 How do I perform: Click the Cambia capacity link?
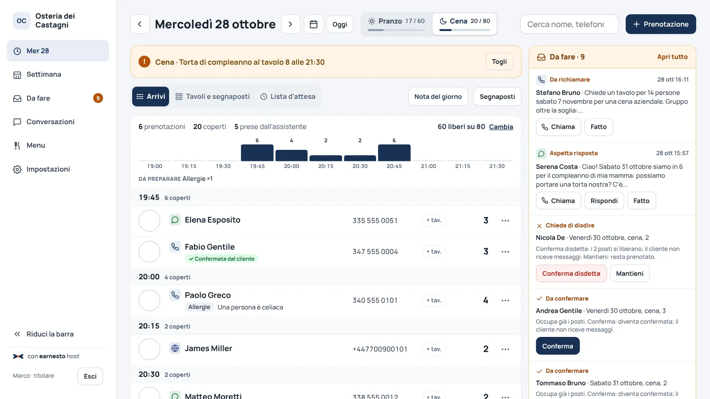501,127
